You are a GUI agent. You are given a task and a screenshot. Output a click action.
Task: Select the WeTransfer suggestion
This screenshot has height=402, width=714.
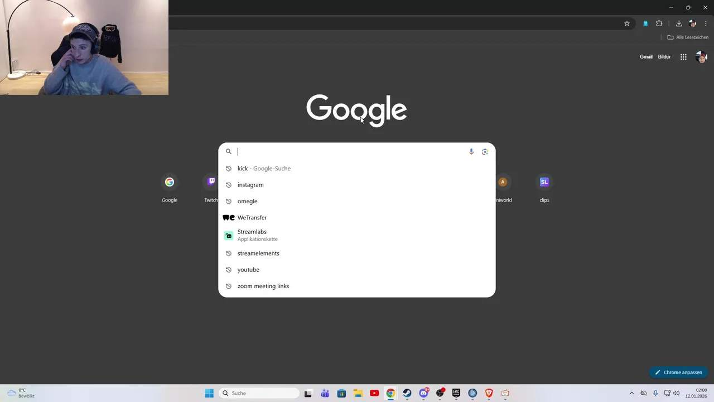tap(357, 218)
